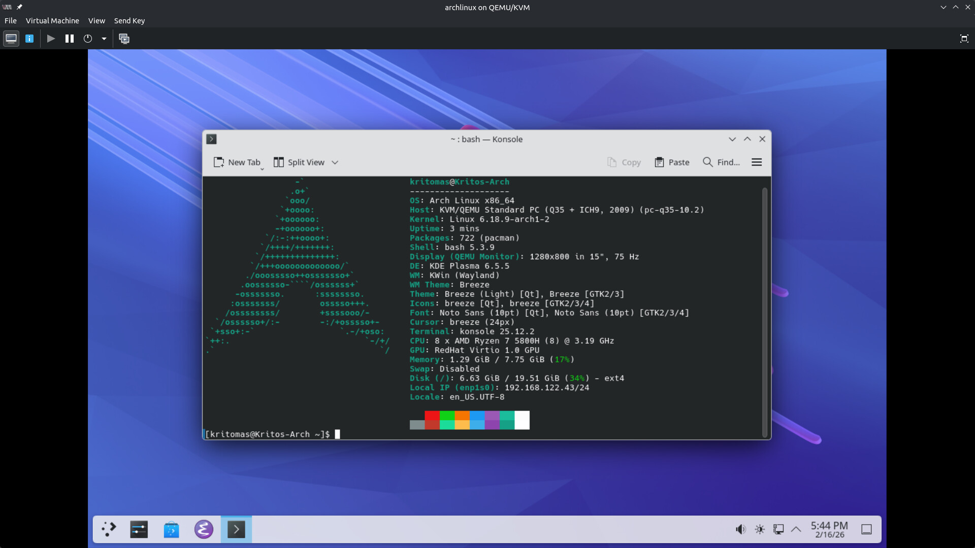975x548 pixels.
Task: Click the shut down power icon
Action: click(88, 39)
